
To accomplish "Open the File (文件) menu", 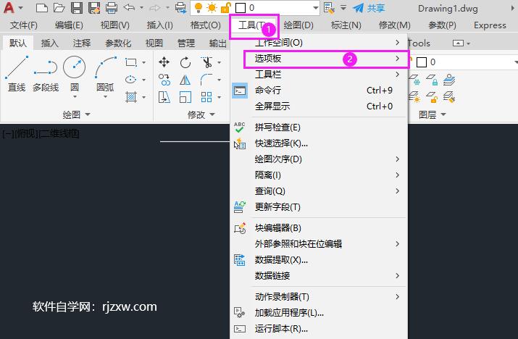I will 23,25.
